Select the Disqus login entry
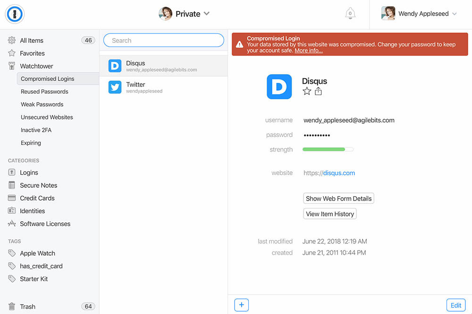 163,66
